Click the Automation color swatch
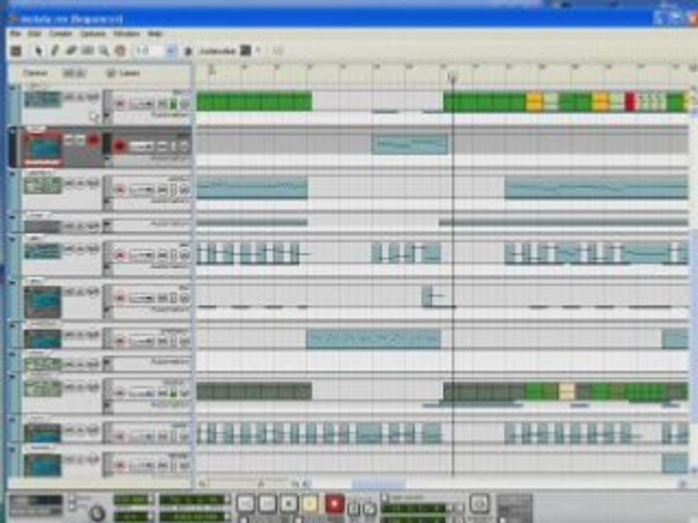Image resolution: width=698 pixels, height=523 pixels. point(245,50)
